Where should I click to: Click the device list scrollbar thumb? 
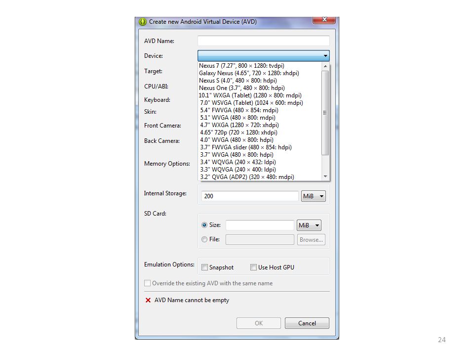(325, 113)
